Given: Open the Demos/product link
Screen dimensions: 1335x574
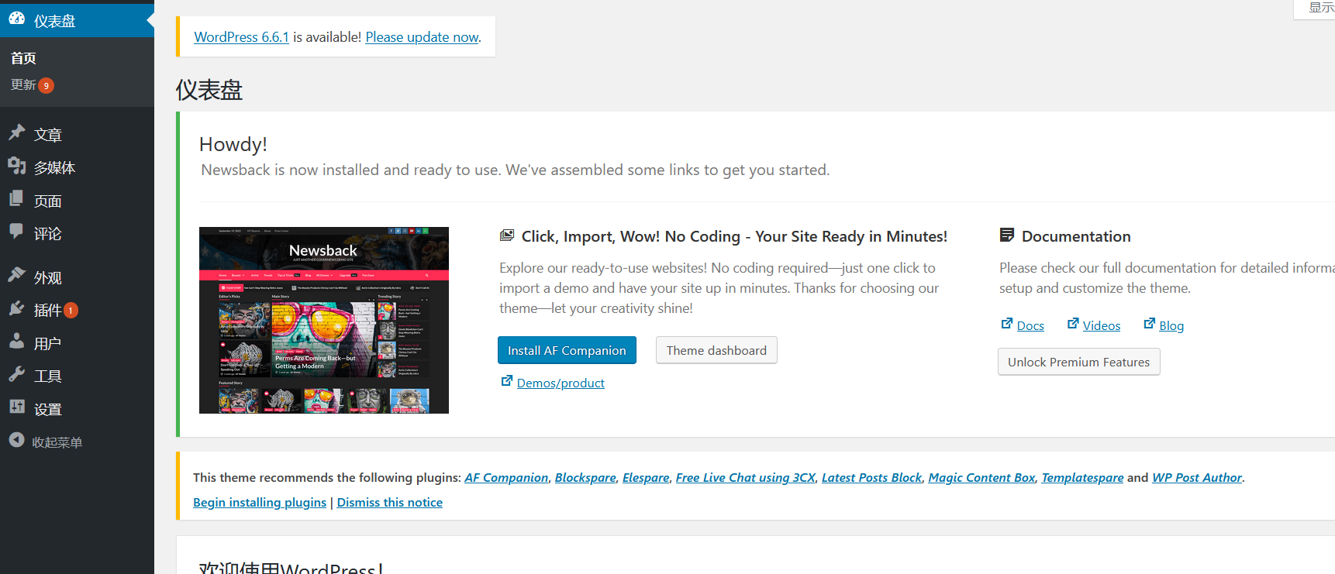Looking at the screenshot, I should tap(561, 383).
